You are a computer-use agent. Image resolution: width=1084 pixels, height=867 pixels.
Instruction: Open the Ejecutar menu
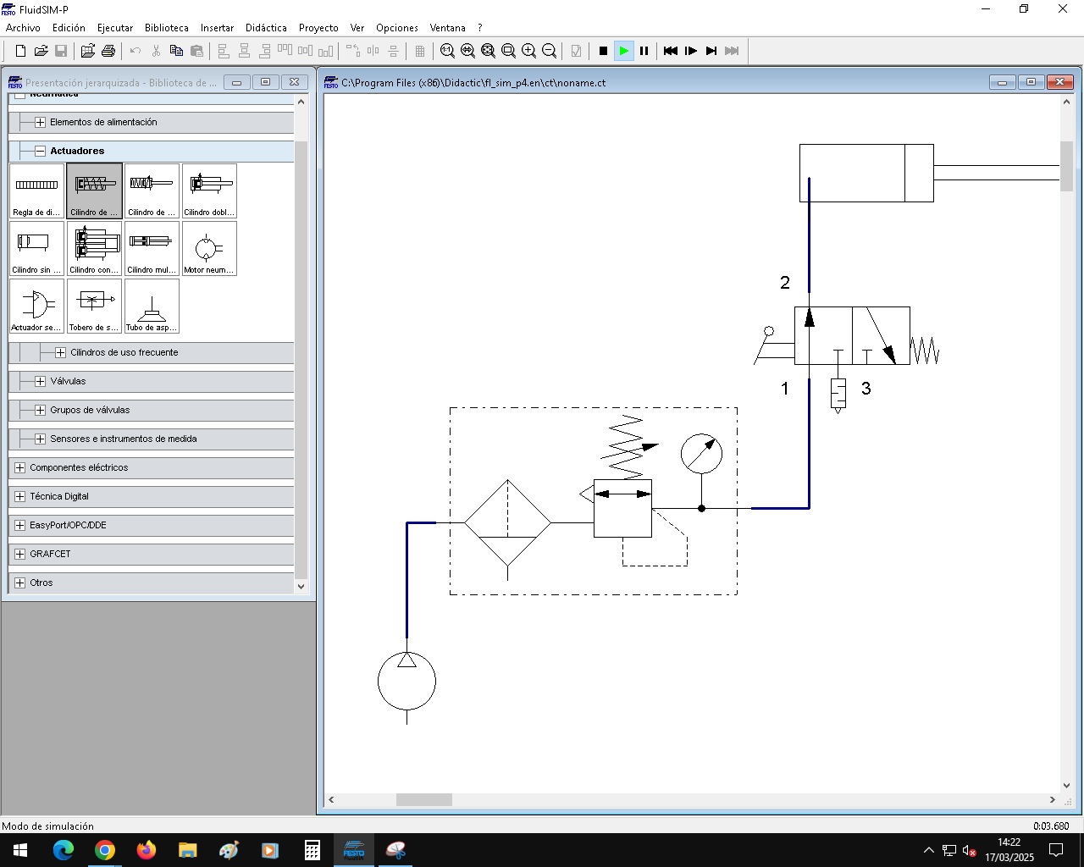[115, 28]
